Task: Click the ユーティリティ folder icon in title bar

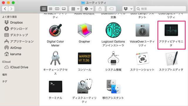Action: (x=83, y=3)
